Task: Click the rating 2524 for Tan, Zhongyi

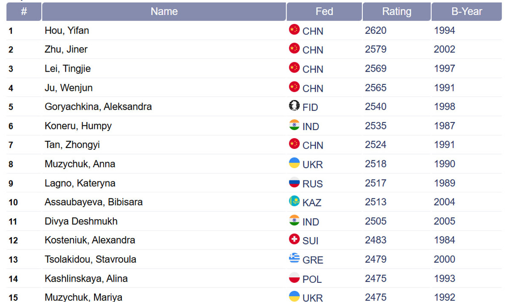Action: (x=376, y=145)
